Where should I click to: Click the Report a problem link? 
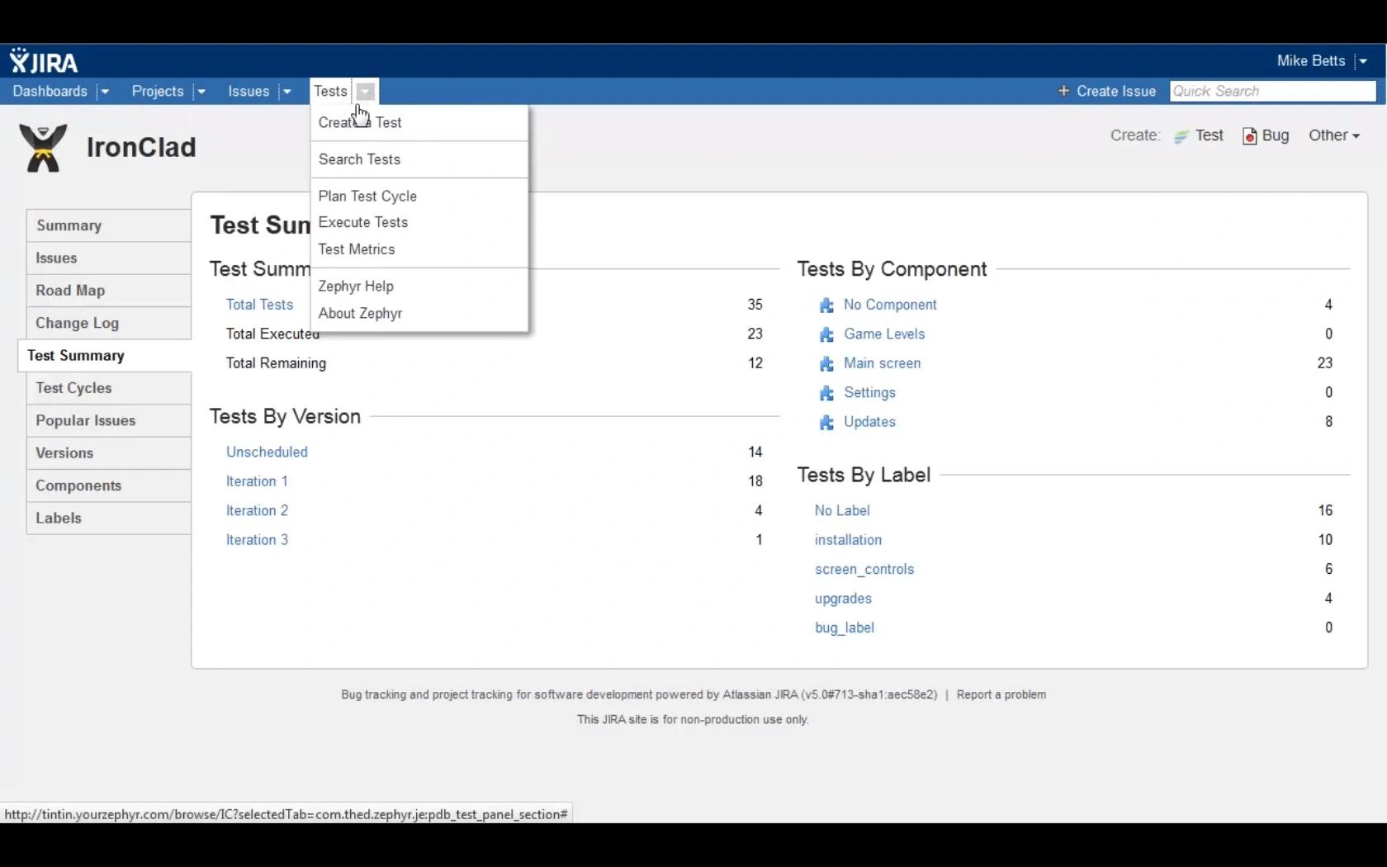1001,695
